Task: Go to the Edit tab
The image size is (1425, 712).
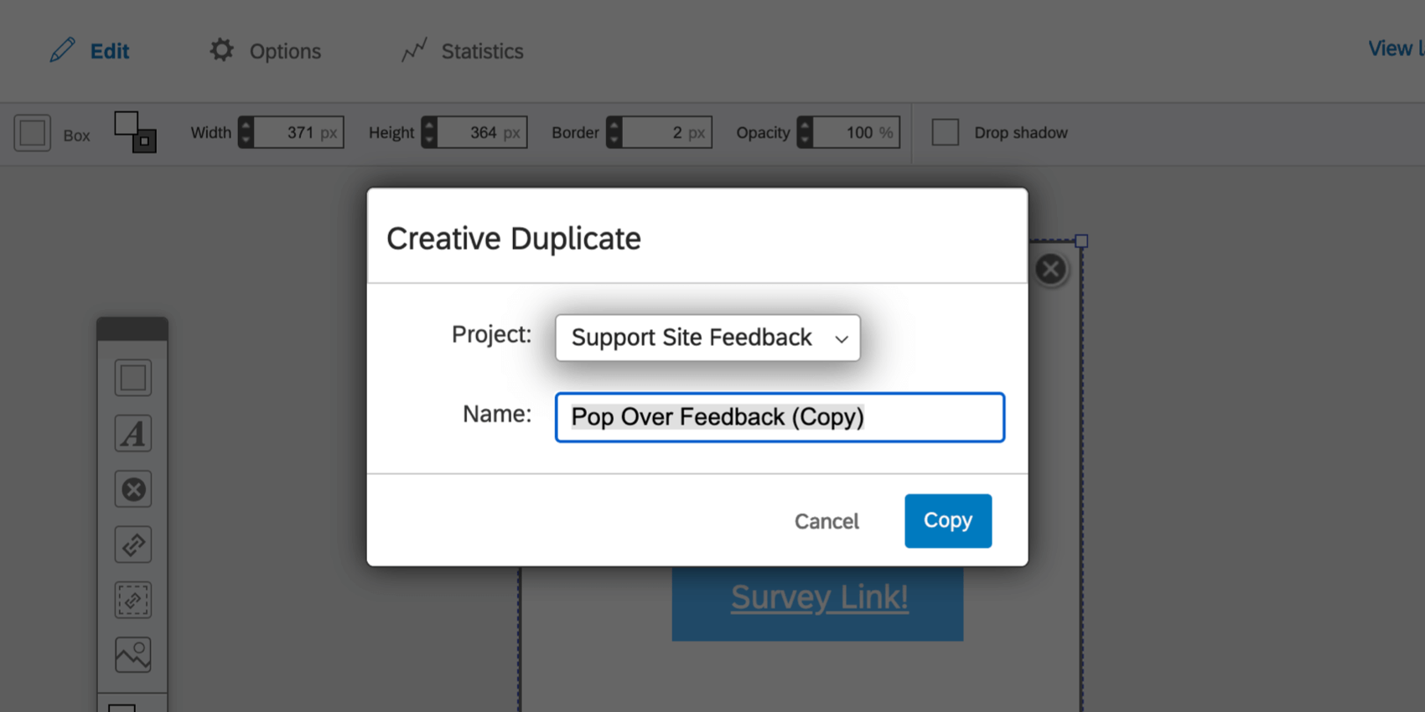Action: [x=90, y=51]
